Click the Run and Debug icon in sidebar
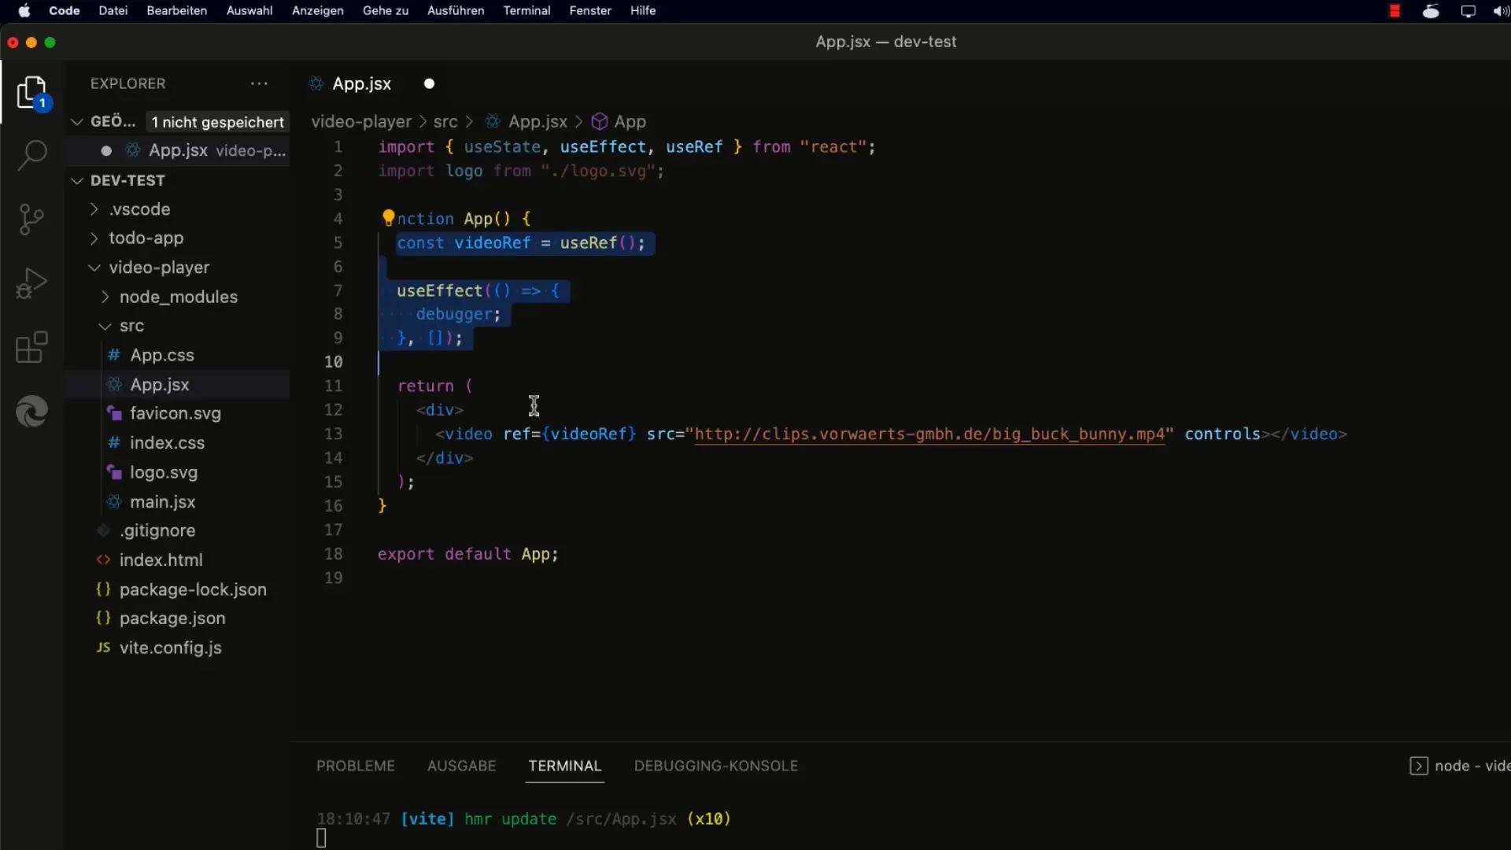1511x850 pixels. (x=31, y=286)
